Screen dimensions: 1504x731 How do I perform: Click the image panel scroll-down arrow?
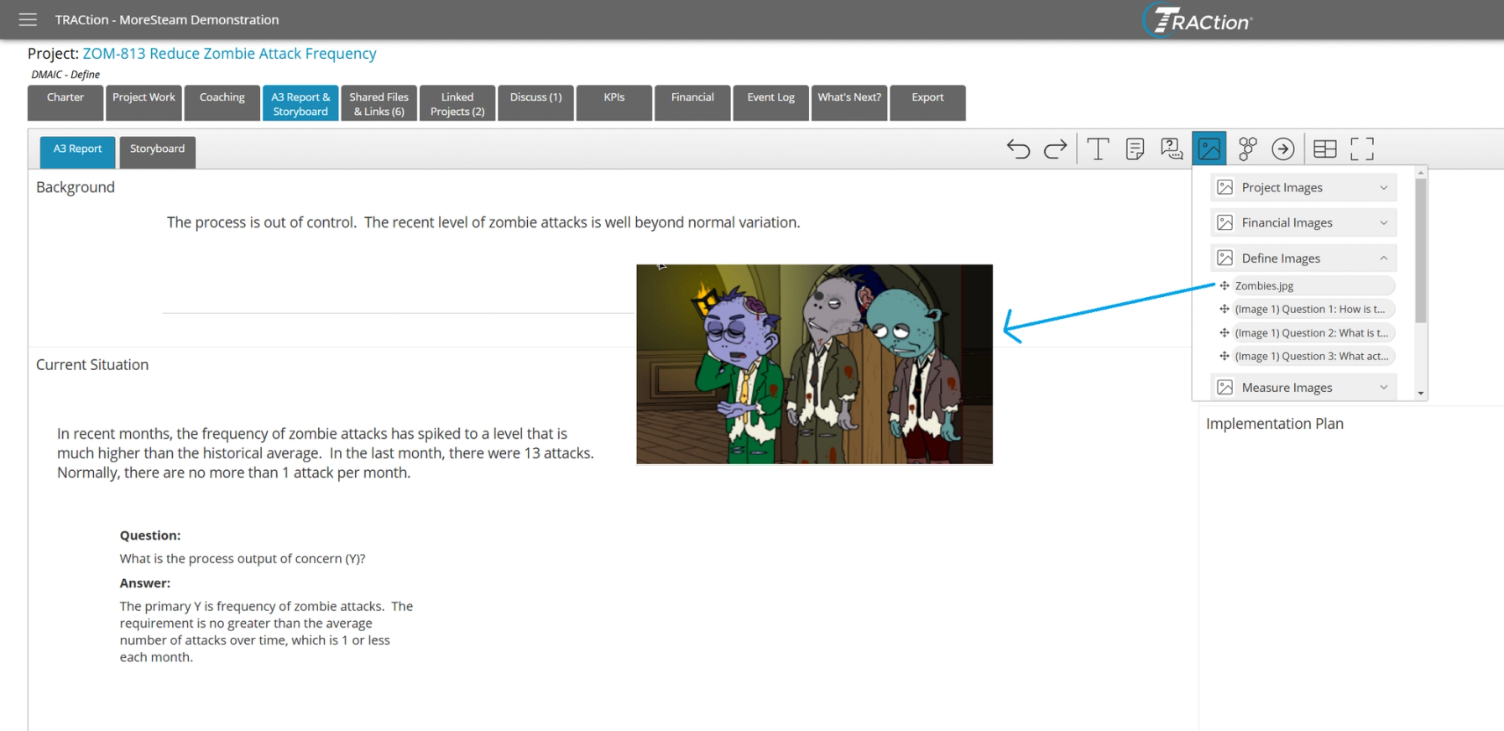click(x=1421, y=394)
